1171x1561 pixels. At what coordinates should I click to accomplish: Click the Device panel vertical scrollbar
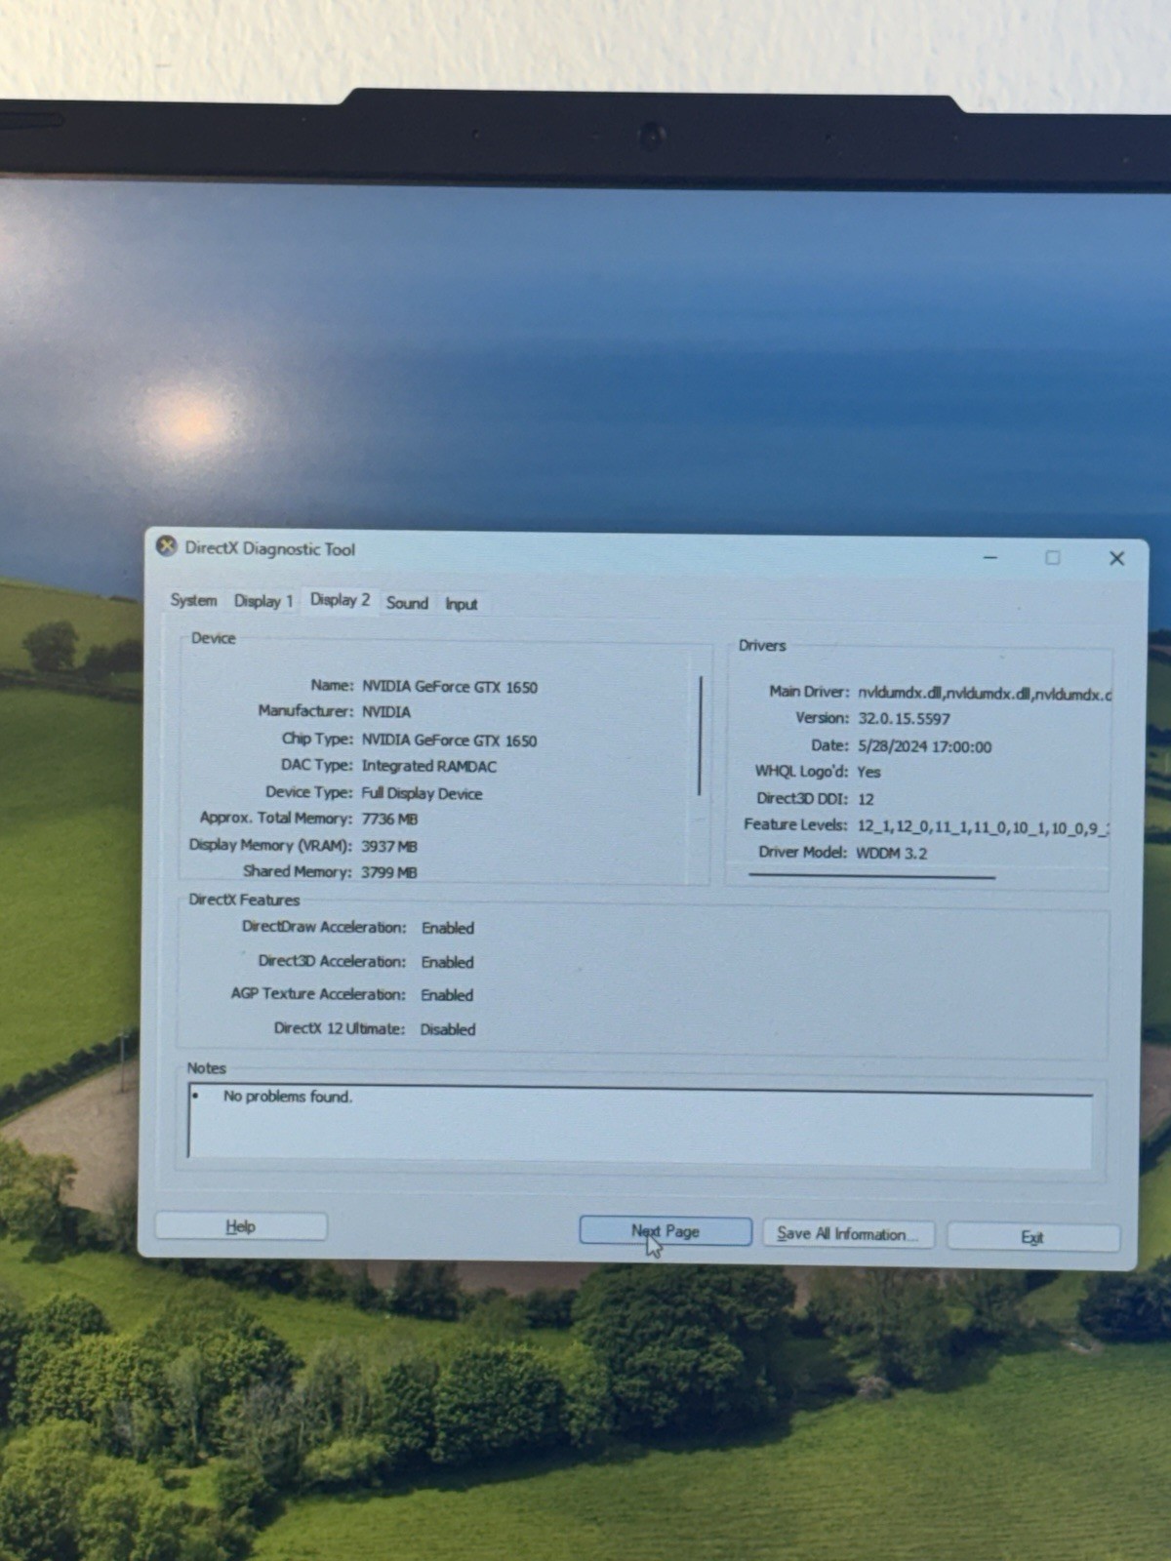tap(701, 736)
